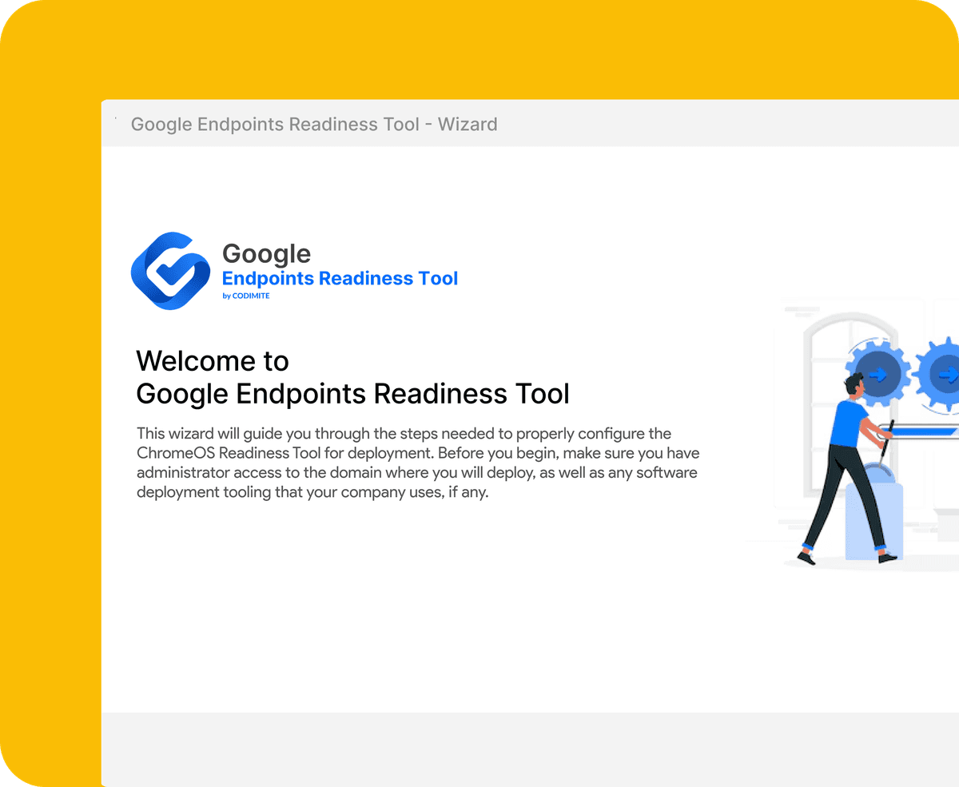Select the "by CODIMITE" credit text
Screen dimensions: 959x787
(246, 296)
